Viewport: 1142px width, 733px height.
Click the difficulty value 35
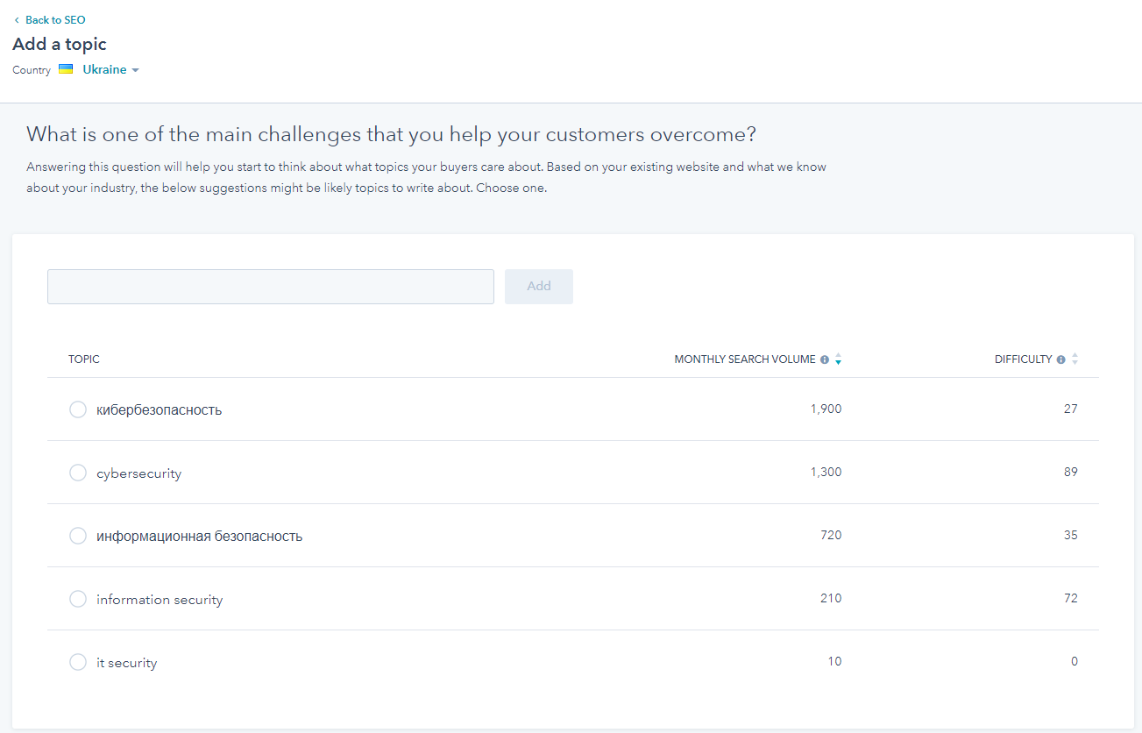click(1070, 535)
